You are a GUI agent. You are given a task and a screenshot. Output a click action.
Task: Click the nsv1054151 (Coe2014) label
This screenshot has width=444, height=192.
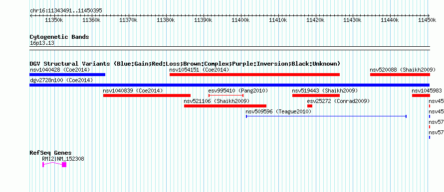coord(199,70)
